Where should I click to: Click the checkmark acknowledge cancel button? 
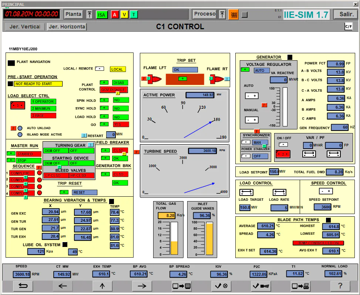point(221,286)
